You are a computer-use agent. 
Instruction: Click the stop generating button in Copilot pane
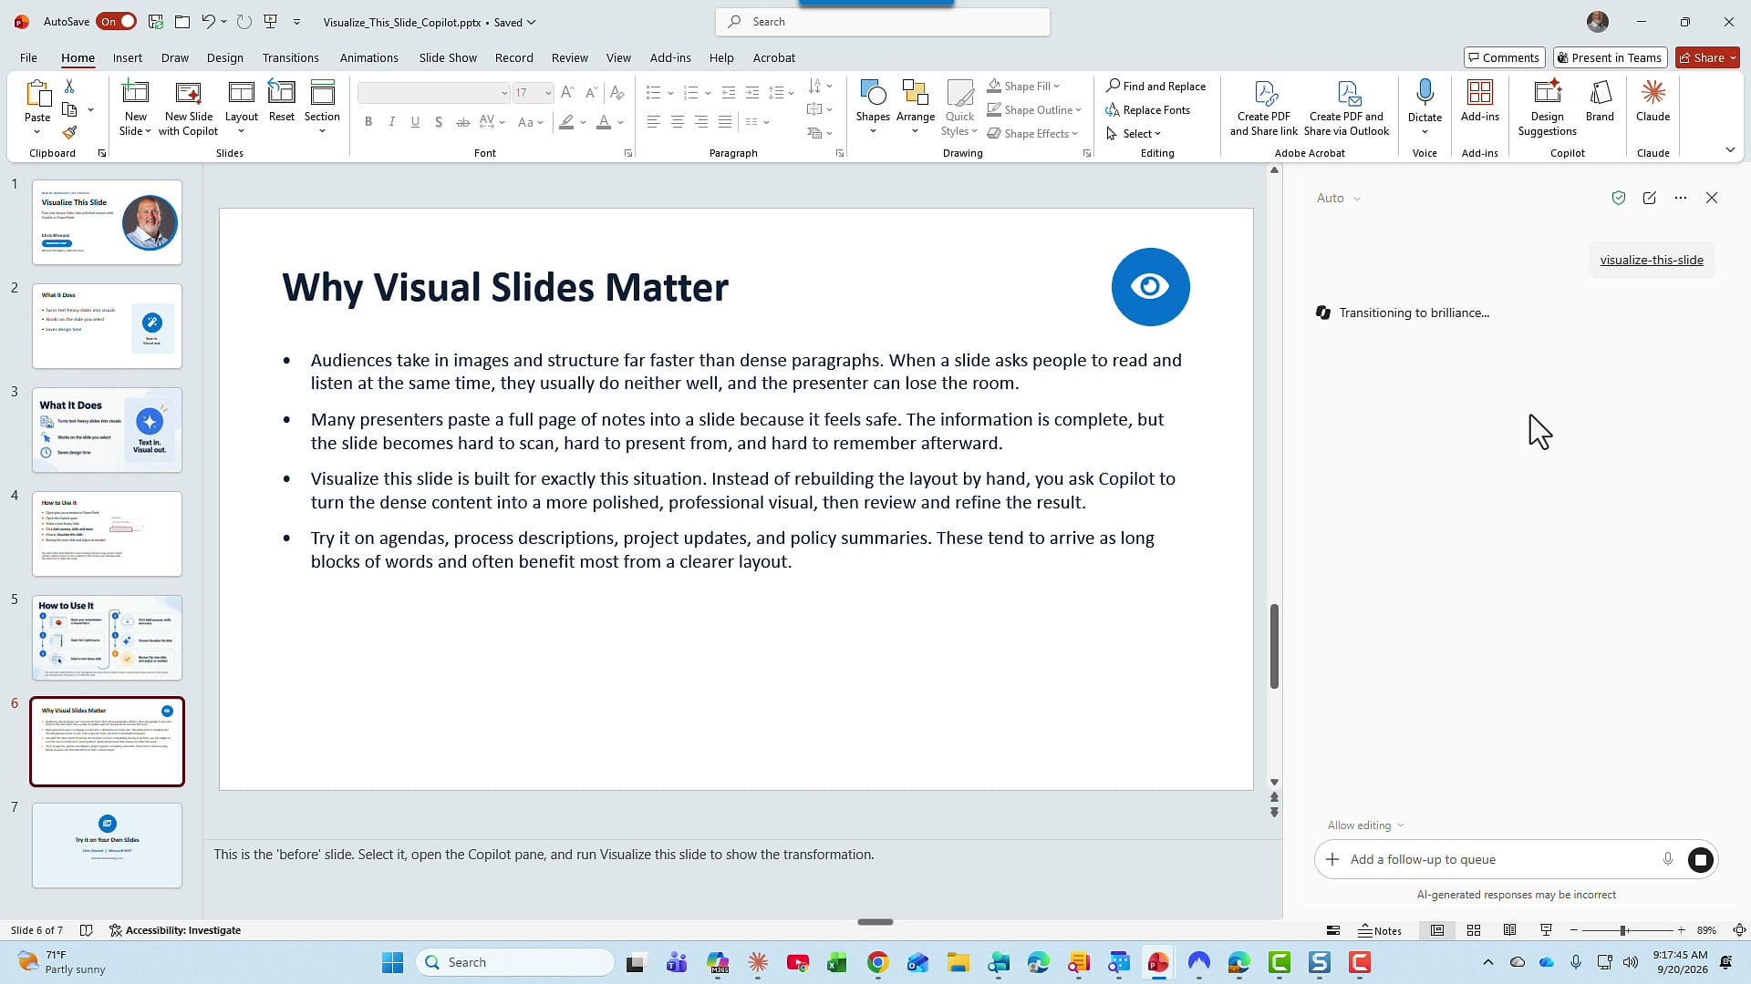pyautogui.click(x=1700, y=859)
